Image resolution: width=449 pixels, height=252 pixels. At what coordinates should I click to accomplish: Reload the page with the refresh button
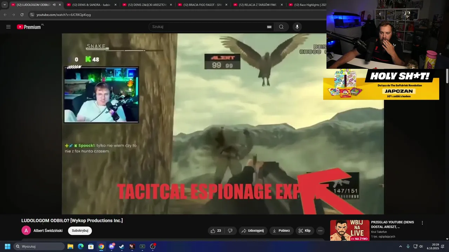(x=22, y=15)
